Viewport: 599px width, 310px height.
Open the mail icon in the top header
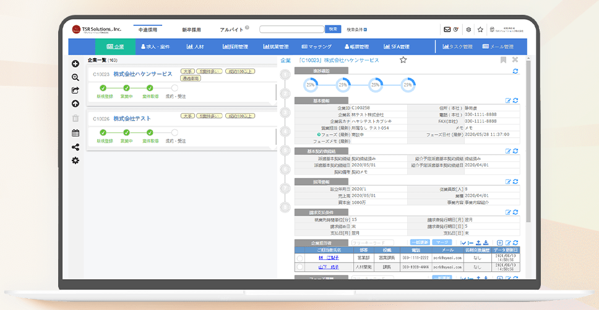coord(447,29)
